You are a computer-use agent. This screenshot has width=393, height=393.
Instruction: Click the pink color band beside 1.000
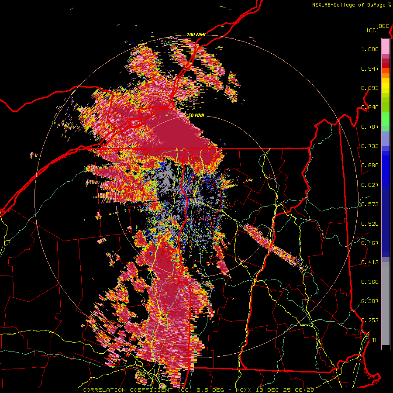coord(386,47)
